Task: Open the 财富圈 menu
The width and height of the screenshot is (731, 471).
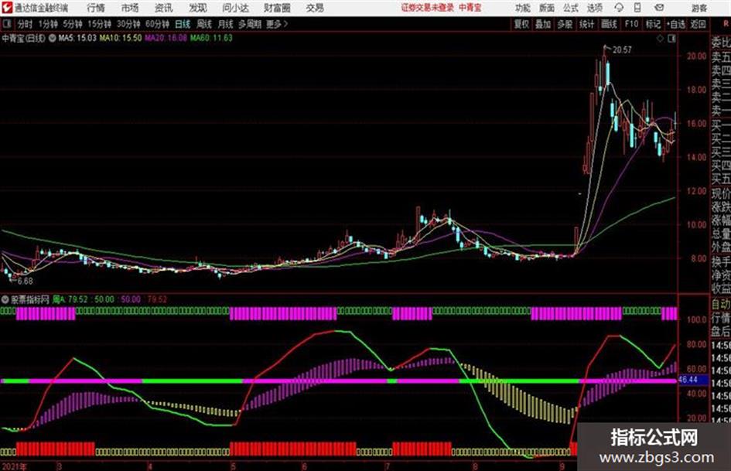Action: (x=277, y=8)
